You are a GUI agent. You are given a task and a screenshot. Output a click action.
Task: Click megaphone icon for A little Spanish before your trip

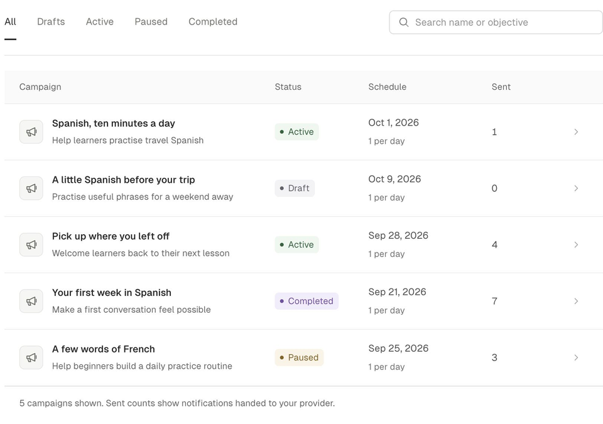coord(31,188)
